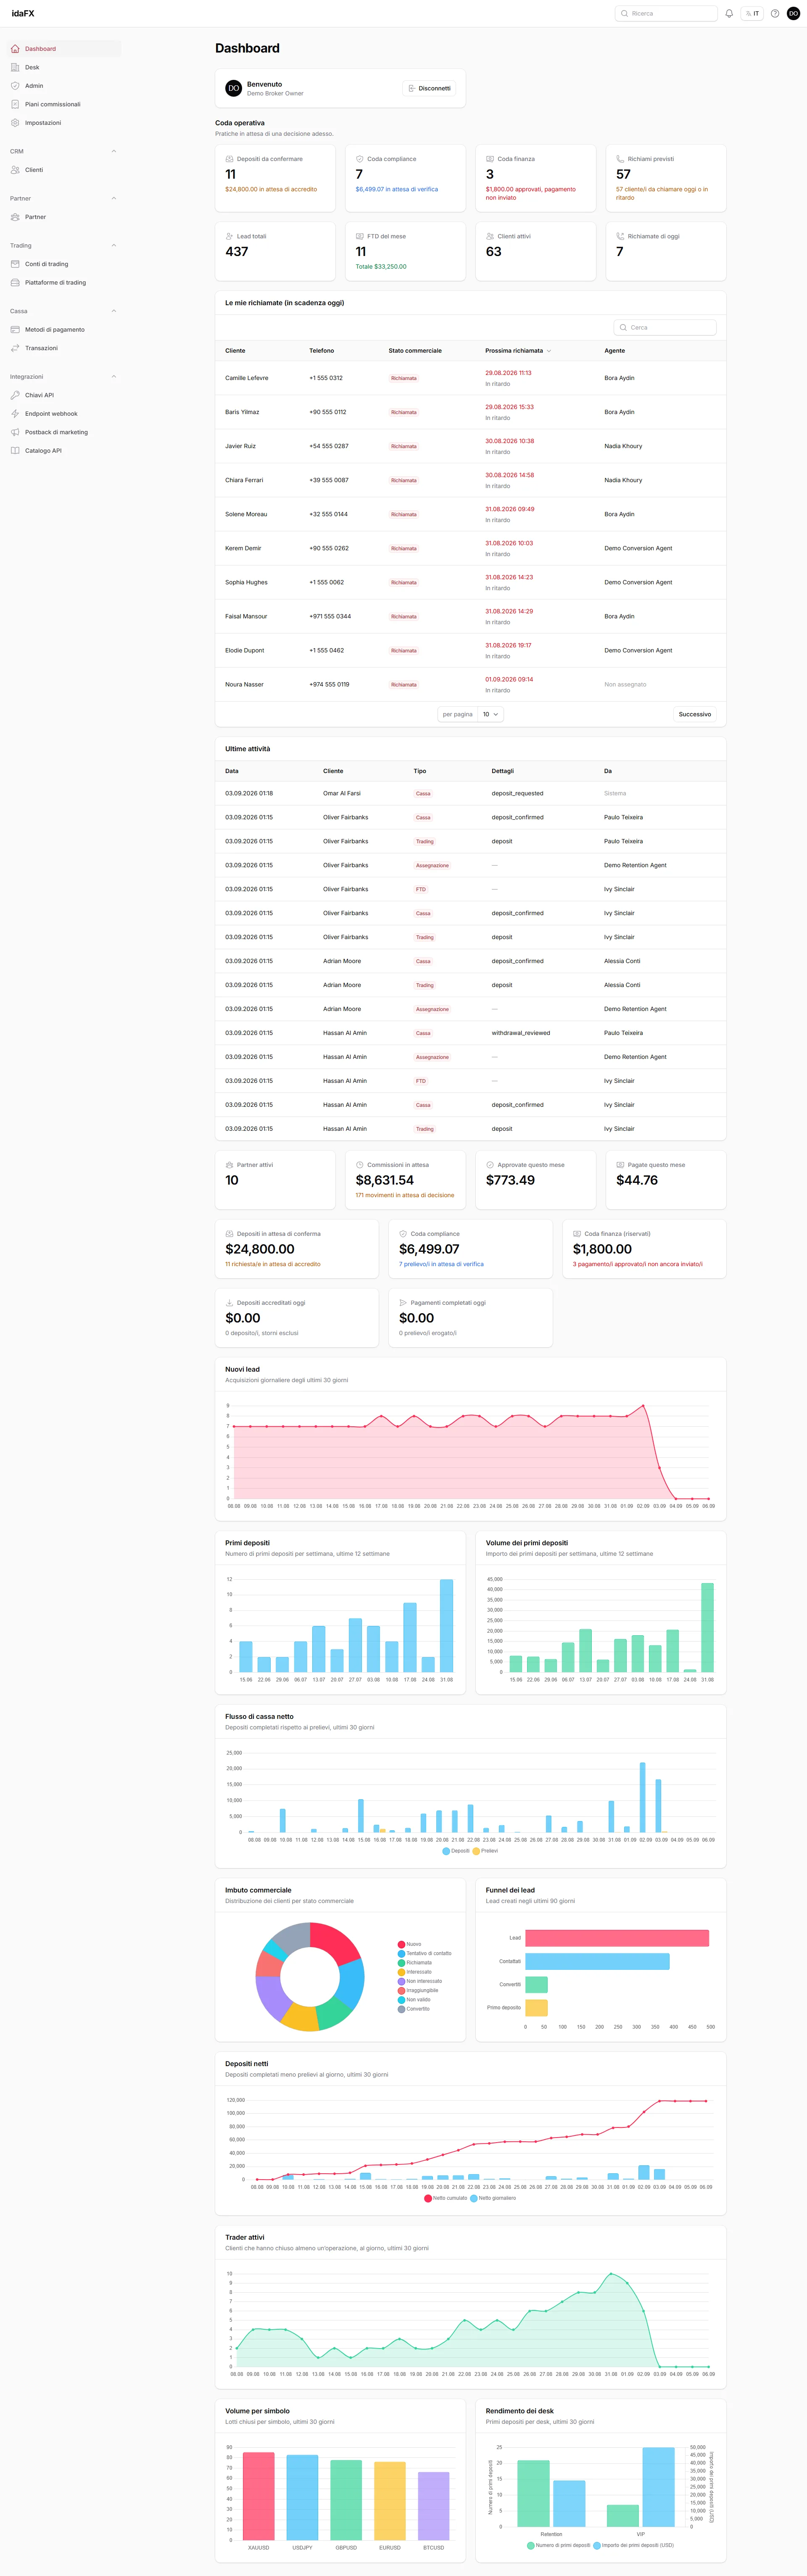
Task: Click the Postback di marketing megaphone icon
Action: [x=15, y=432]
